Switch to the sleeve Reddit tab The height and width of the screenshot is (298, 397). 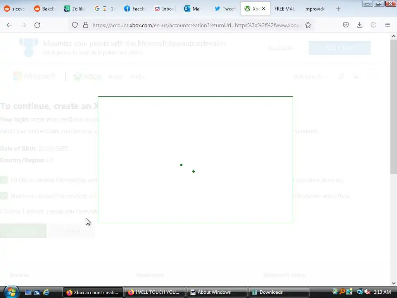15,9
